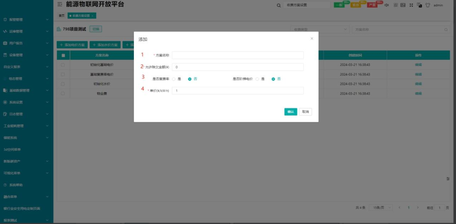Go to next page arrow in pagination
This screenshot has width=456, height=224.
pyautogui.click(x=418, y=208)
